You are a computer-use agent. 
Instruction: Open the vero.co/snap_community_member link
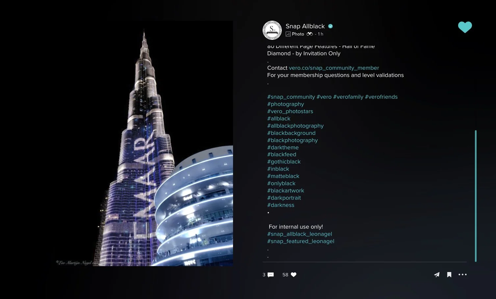coord(334,68)
